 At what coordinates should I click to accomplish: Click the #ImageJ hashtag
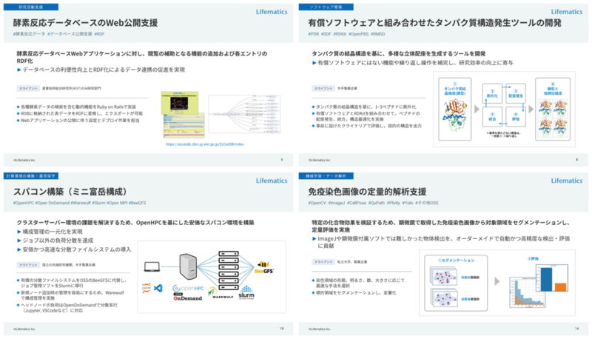pyautogui.click(x=337, y=203)
